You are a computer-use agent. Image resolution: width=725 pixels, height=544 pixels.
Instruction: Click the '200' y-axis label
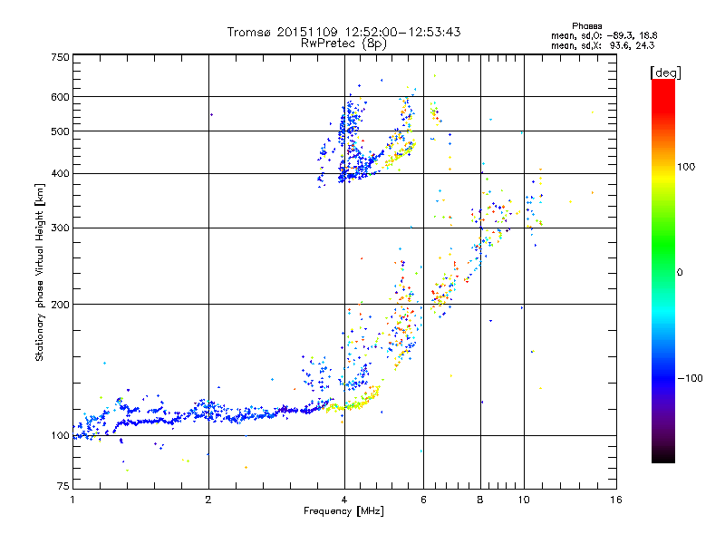pos(60,305)
